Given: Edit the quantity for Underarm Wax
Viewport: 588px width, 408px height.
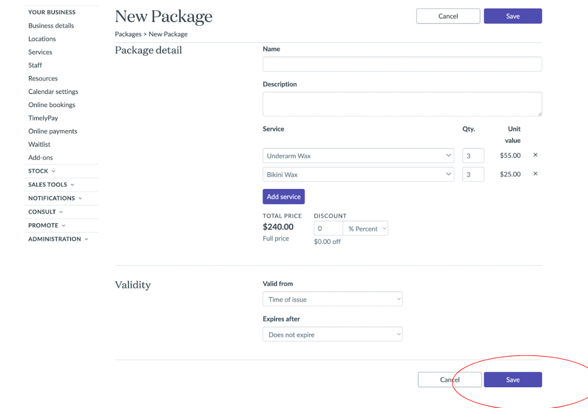Looking at the screenshot, I should click(473, 156).
